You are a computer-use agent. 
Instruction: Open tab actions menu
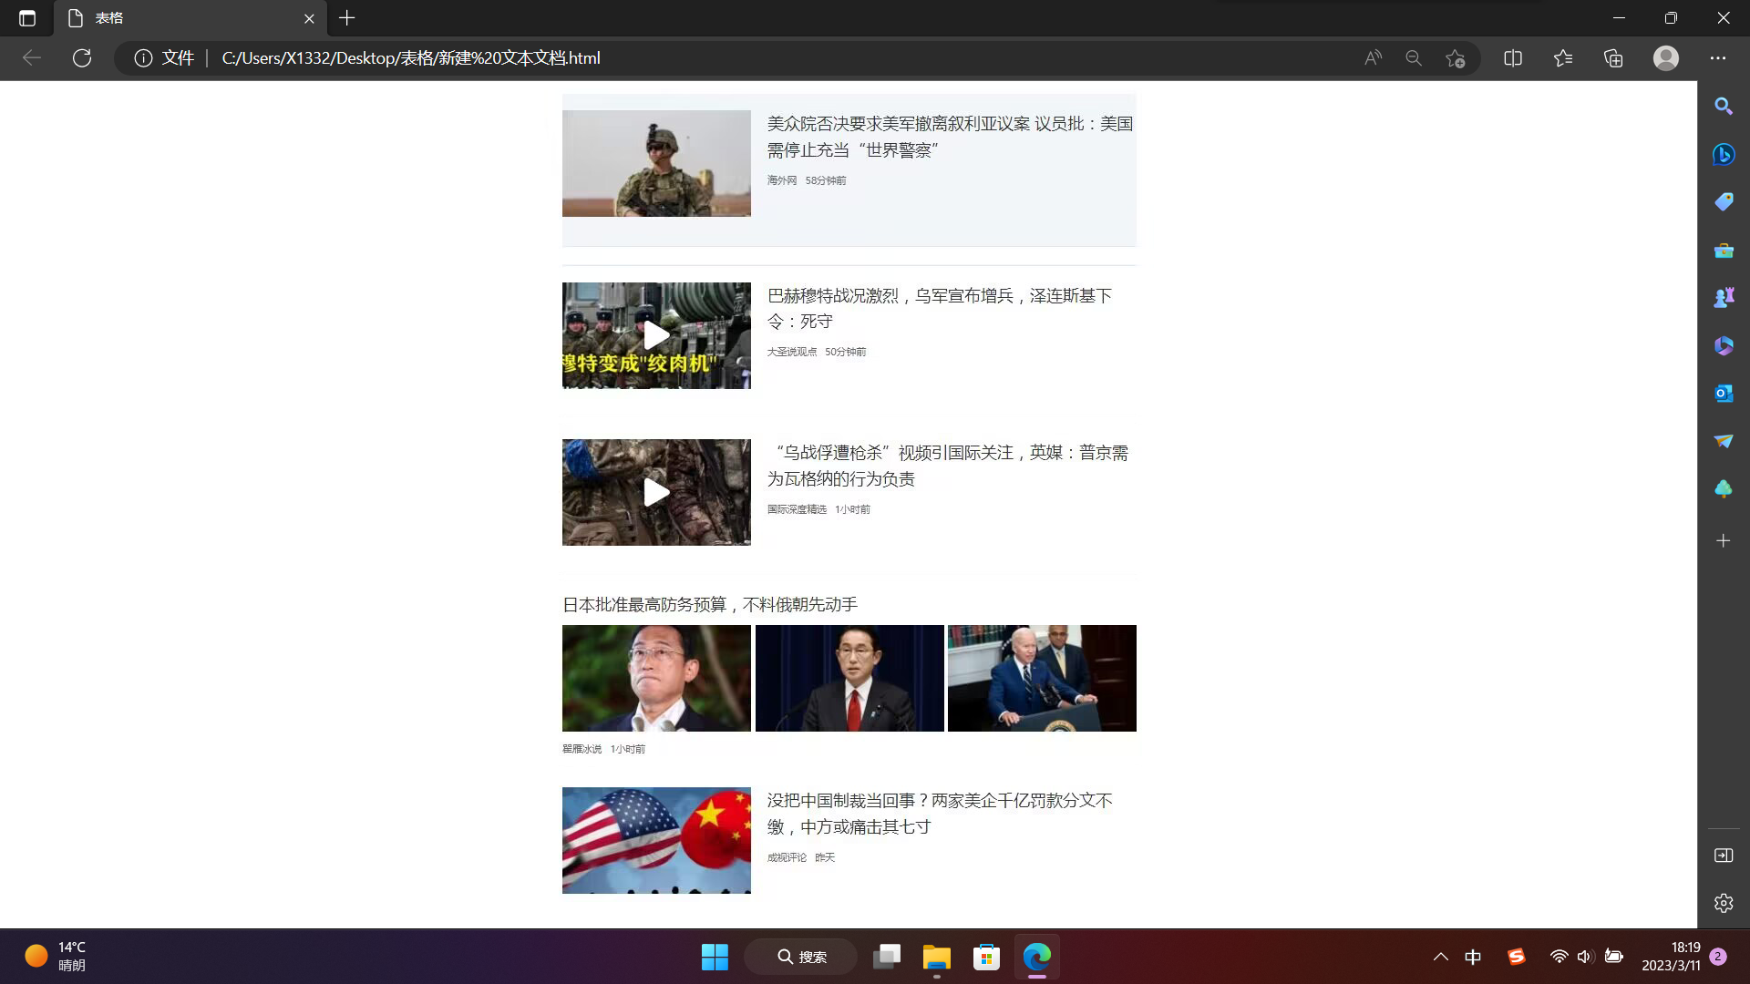pyautogui.click(x=27, y=18)
